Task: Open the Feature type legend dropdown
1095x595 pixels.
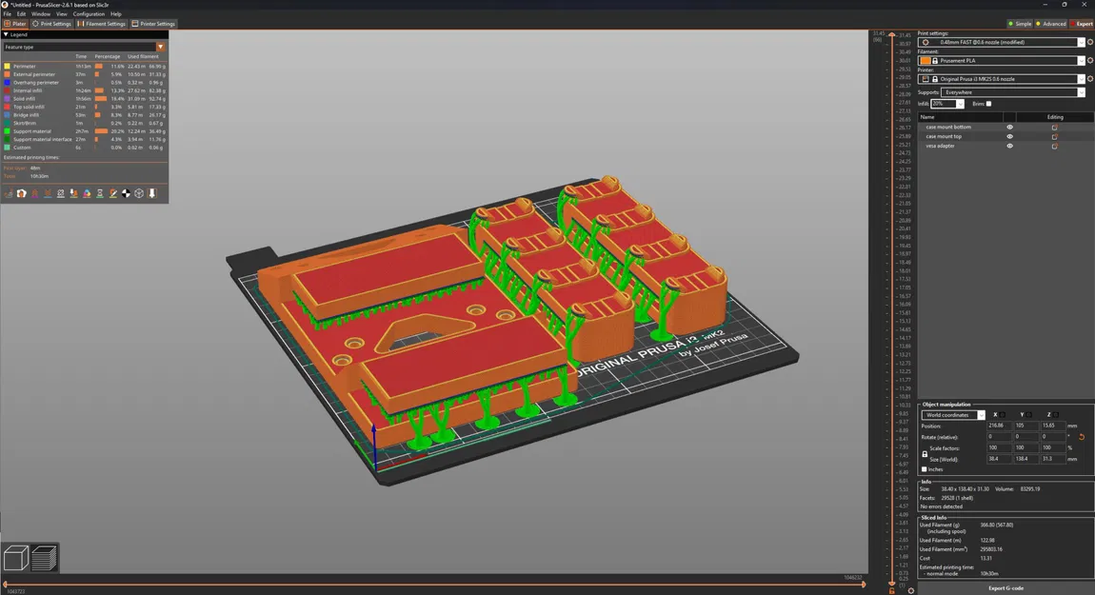Action: coord(84,47)
